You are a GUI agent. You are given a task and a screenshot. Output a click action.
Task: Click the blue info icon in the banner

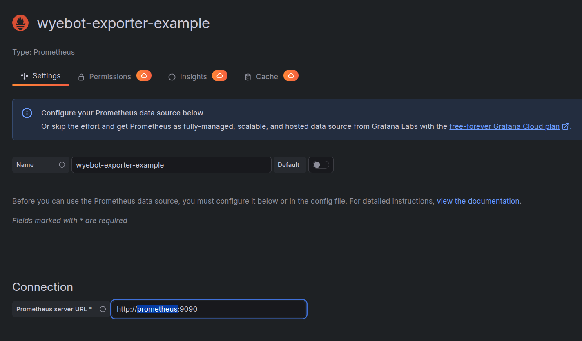pos(27,113)
